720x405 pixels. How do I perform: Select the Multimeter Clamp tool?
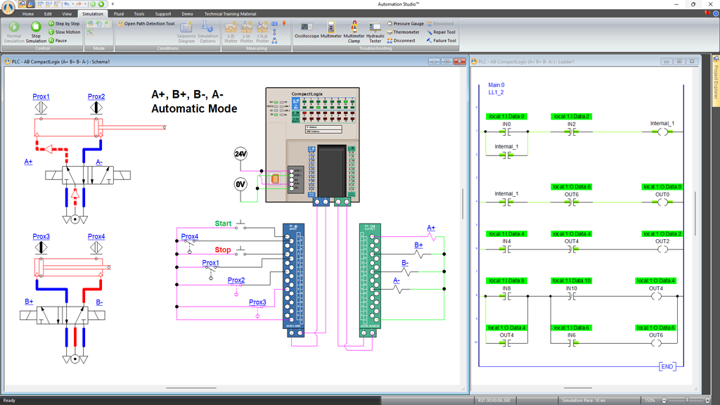[354, 32]
